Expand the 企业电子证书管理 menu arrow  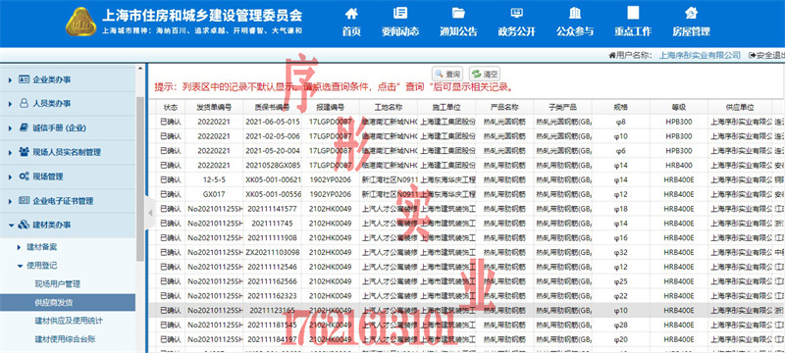(x=11, y=201)
